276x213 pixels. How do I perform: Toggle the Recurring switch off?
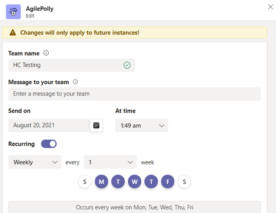click(x=49, y=144)
